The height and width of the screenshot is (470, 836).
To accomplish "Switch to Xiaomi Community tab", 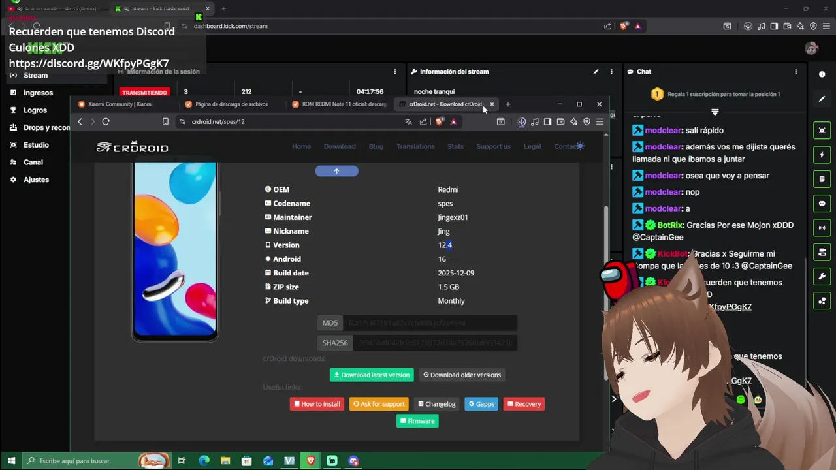I will (124, 104).
